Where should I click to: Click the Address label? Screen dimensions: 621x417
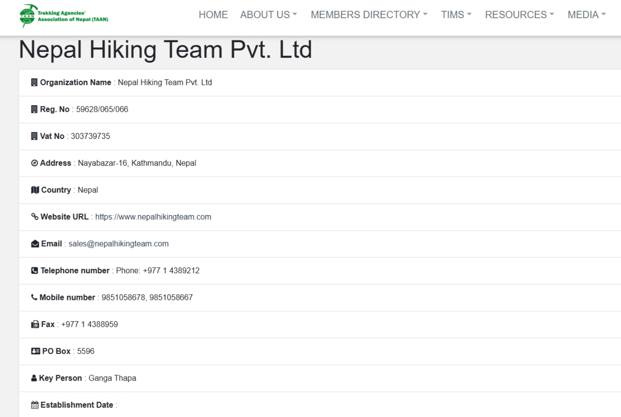pyautogui.click(x=55, y=163)
